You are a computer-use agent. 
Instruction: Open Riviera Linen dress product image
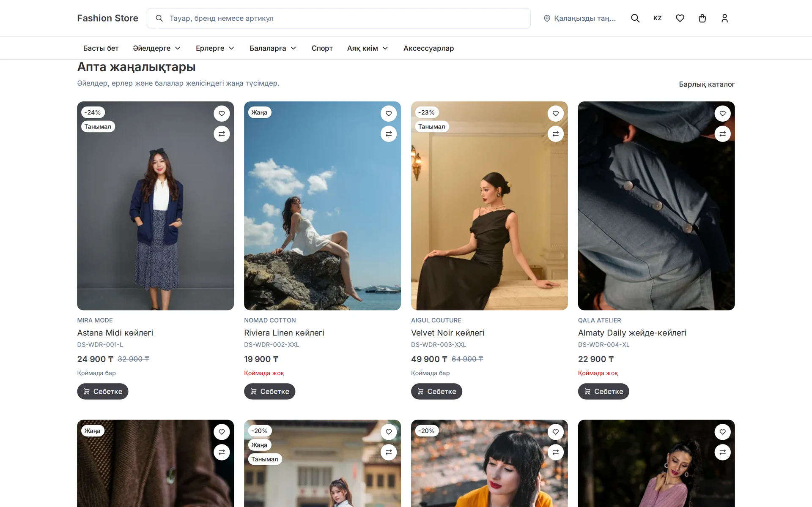322,206
